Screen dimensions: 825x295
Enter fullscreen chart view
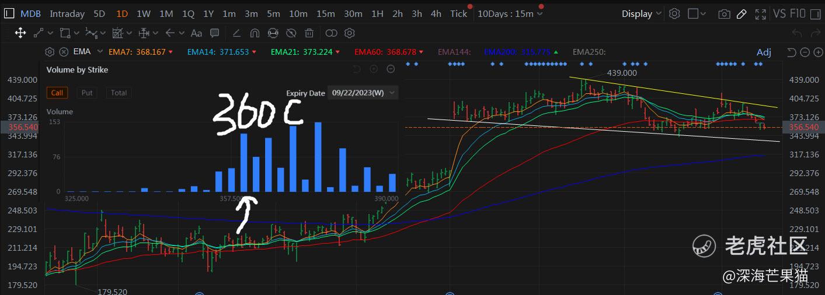point(760,13)
